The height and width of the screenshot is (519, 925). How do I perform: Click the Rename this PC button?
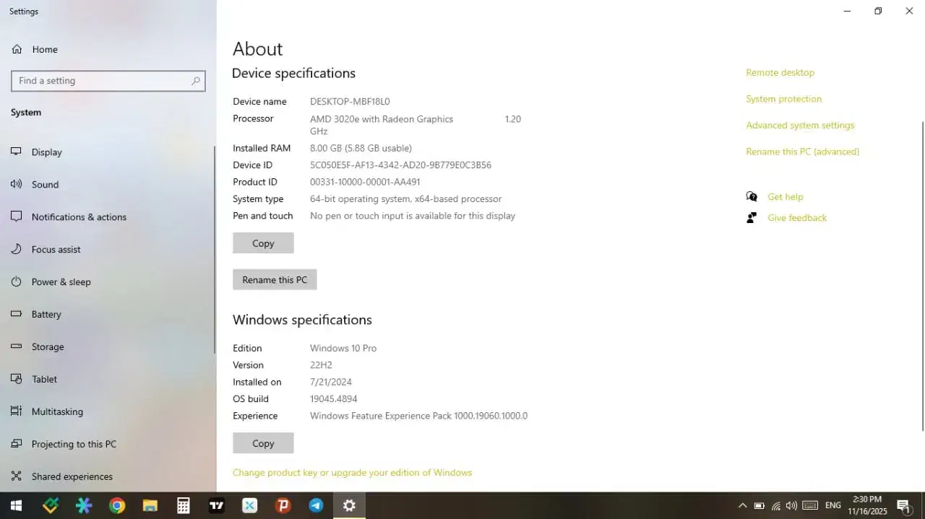coord(275,279)
